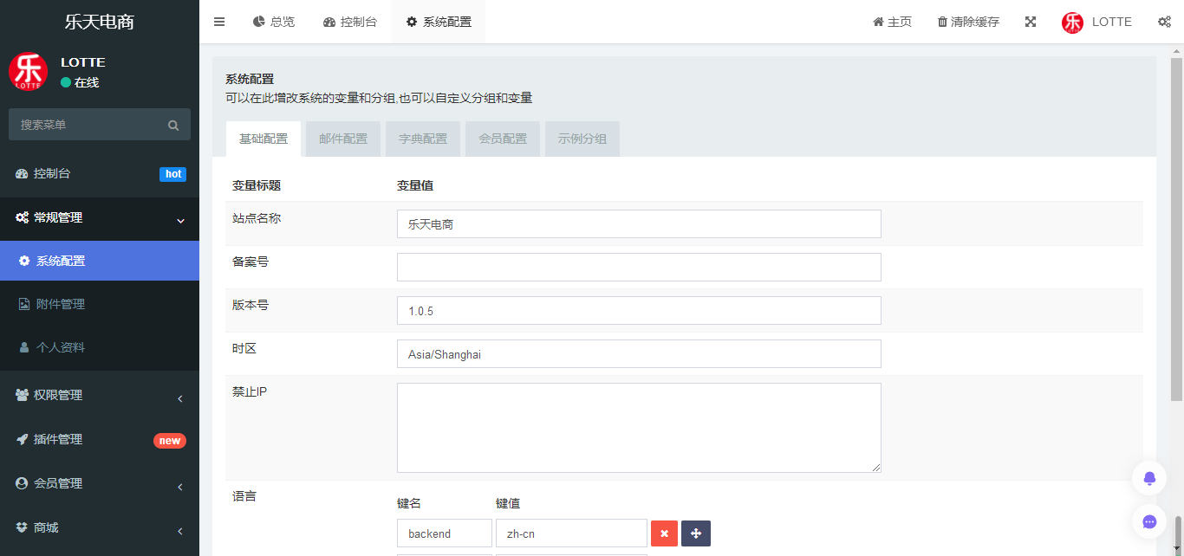The width and height of the screenshot is (1184, 556).
Task: Click the move handle icon next to zh-cn
Action: (x=696, y=533)
